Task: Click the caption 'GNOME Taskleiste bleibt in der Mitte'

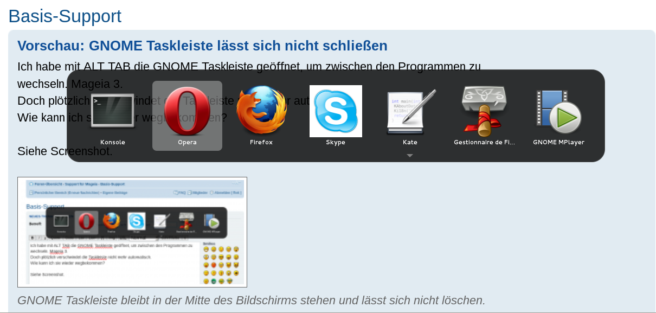Action: (251, 300)
